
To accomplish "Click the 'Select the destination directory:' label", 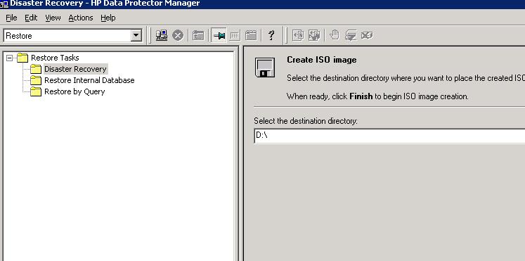I will (x=306, y=121).
